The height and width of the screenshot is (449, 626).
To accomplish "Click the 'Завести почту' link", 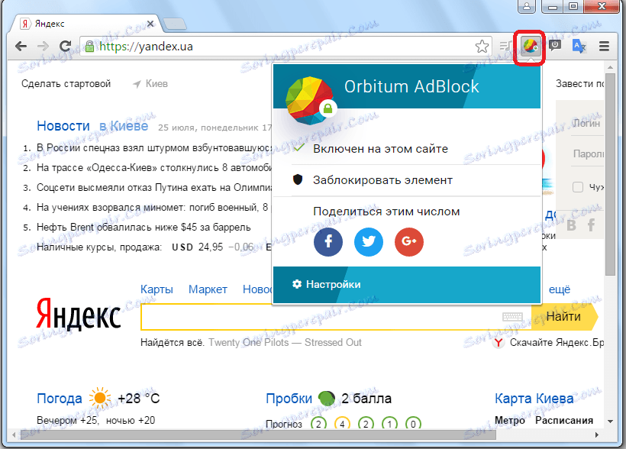I will tap(579, 84).
